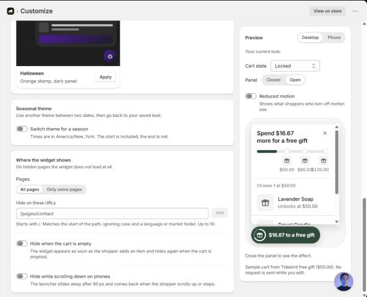Toggle Hide when the cart is empty
367x297 pixels.
(22, 243)
